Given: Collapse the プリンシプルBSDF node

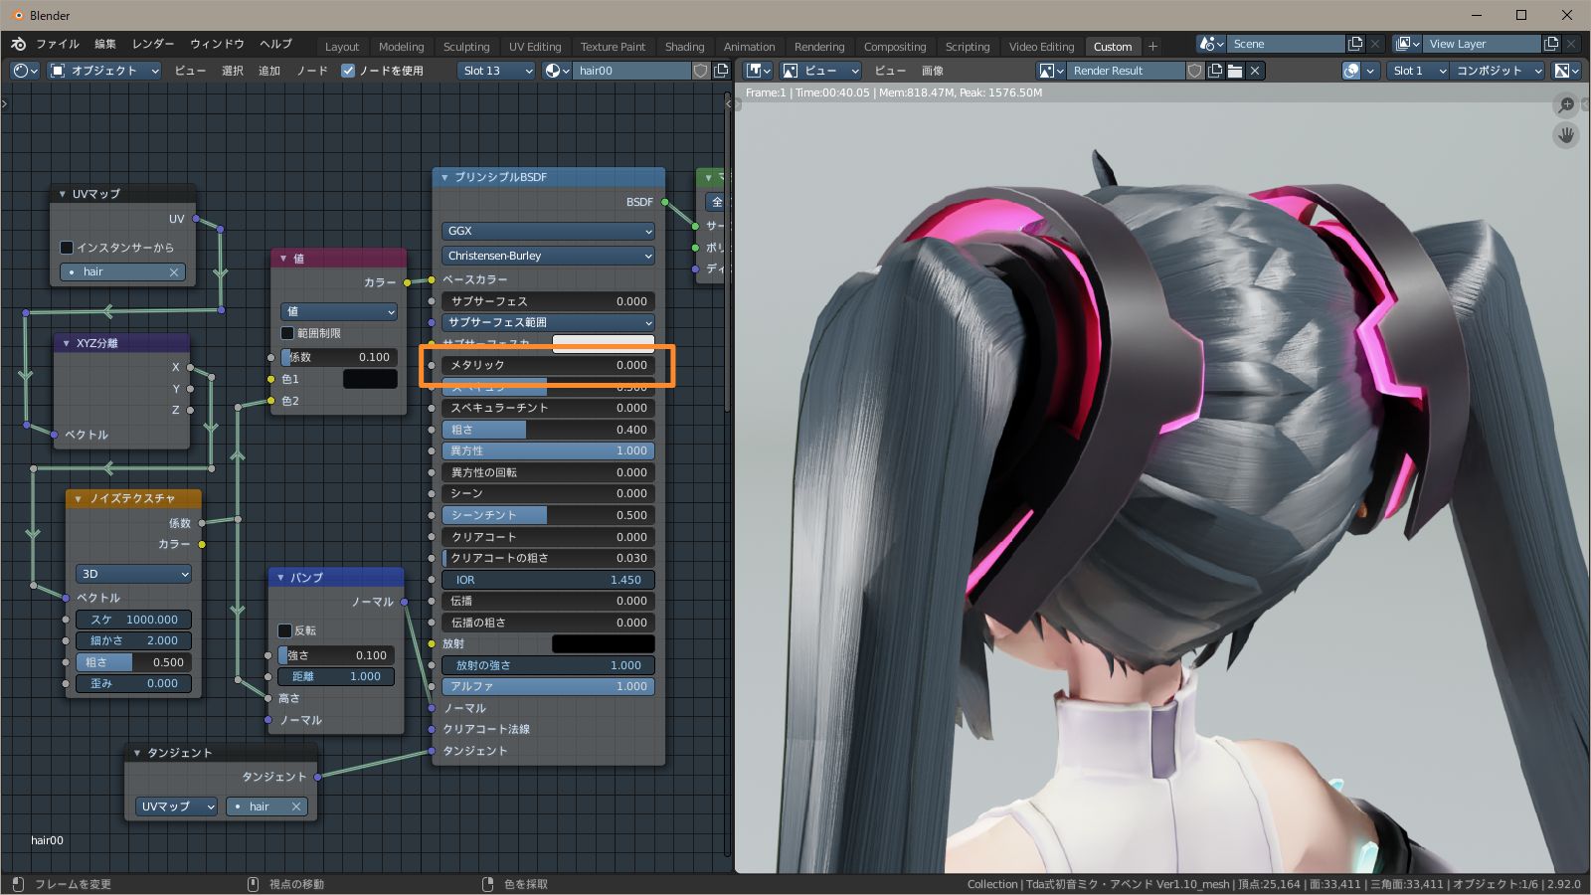Looking at the screenshot, I should 444,177.
